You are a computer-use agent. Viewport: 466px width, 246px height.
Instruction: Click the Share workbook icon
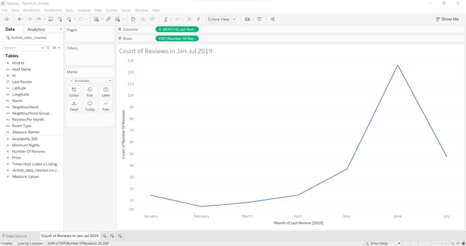[x=273, y=19]
